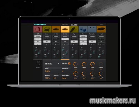Click the Stereo knob in synth panel
The height and width of the screenshot is (107, 139).
pyautogui.click(x=101, y=64)
